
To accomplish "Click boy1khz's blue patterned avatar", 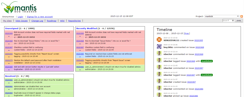I will [159, 46].
